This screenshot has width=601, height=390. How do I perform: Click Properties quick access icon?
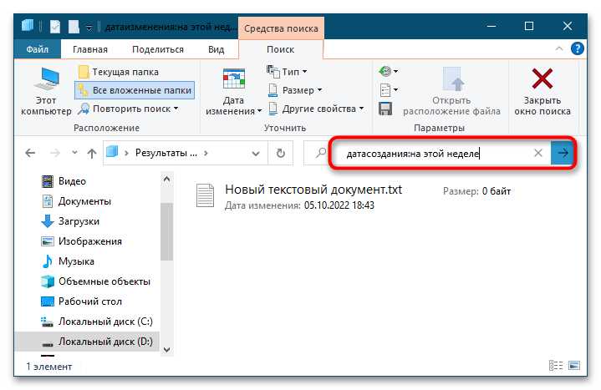[55, 27]
